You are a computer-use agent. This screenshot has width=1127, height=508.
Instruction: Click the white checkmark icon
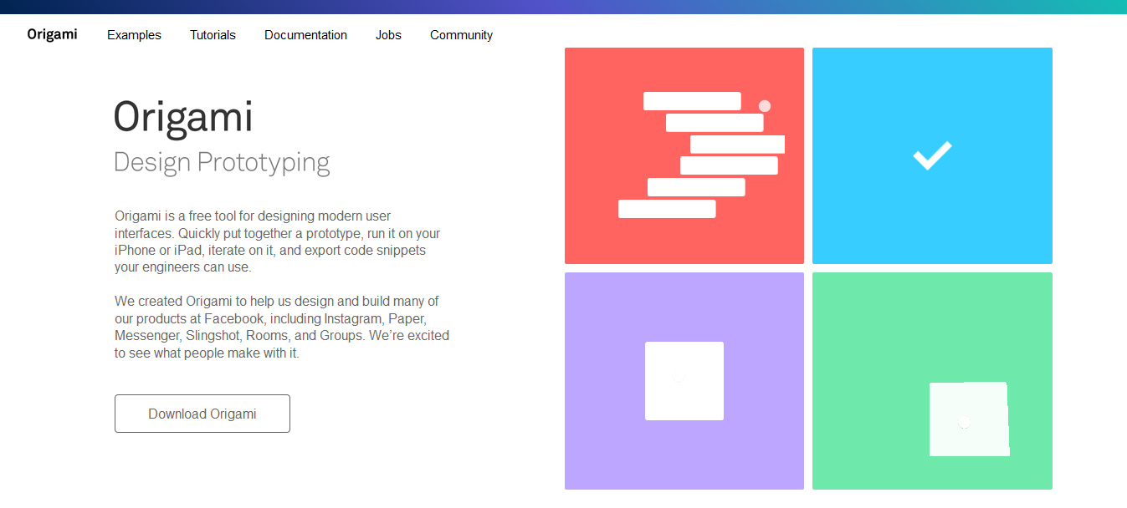pyautogui.click(x=932, y=155)
